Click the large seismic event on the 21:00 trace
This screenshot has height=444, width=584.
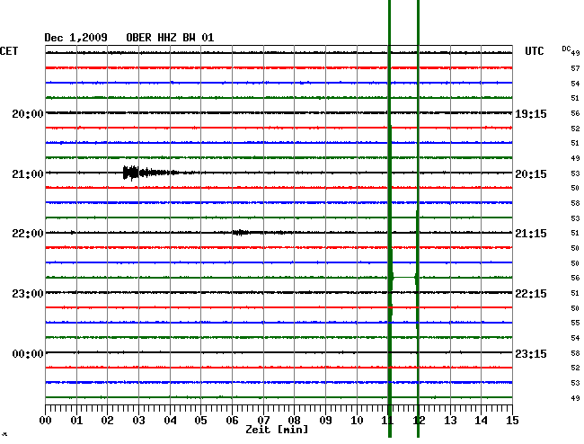pyautogui.click(x=149, y=173)
